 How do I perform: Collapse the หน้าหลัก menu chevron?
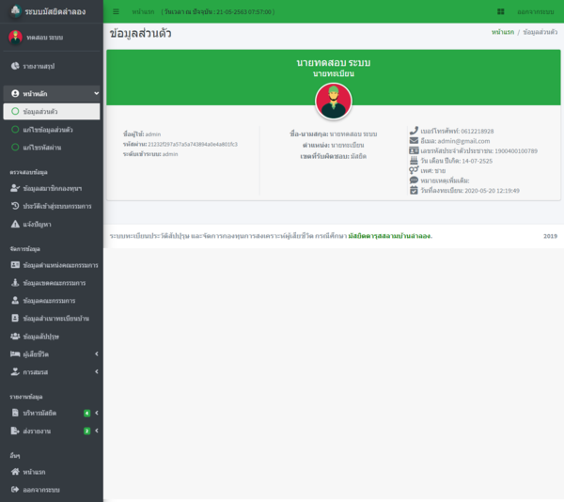(x=97, y=93)
